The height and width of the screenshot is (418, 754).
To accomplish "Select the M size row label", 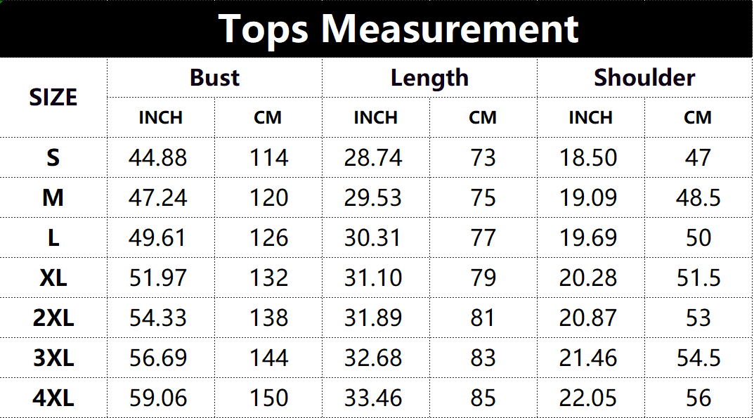I will [x=53, y=197].
